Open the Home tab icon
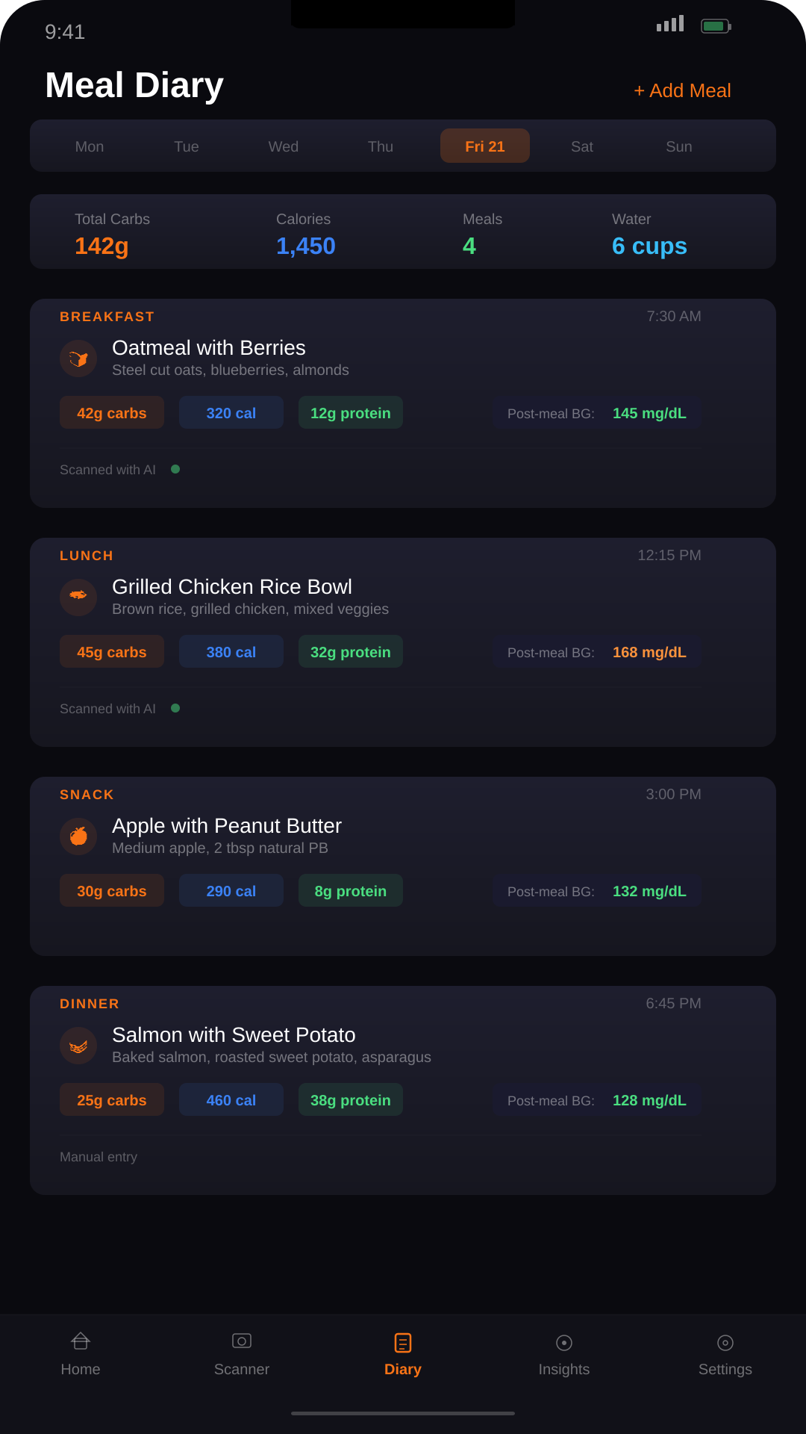Screen dimensions: 806x1434 (x=81, y=1341)
